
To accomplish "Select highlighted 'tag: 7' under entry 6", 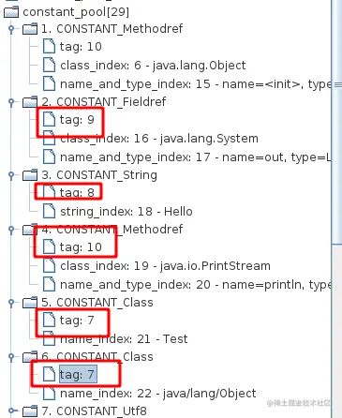I will [x=78, y=374].
